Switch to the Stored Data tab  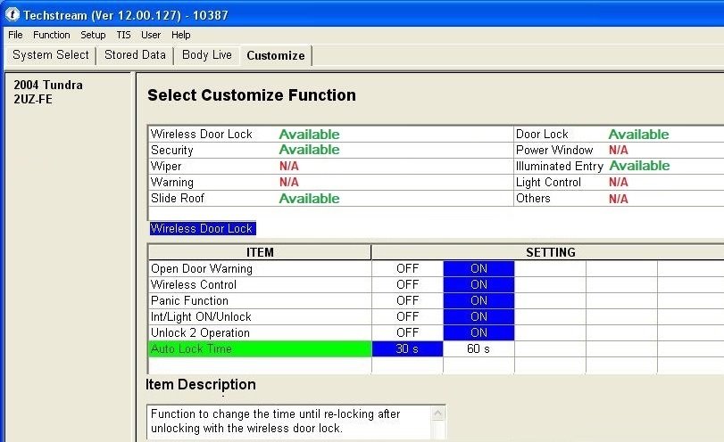(135, 55)
